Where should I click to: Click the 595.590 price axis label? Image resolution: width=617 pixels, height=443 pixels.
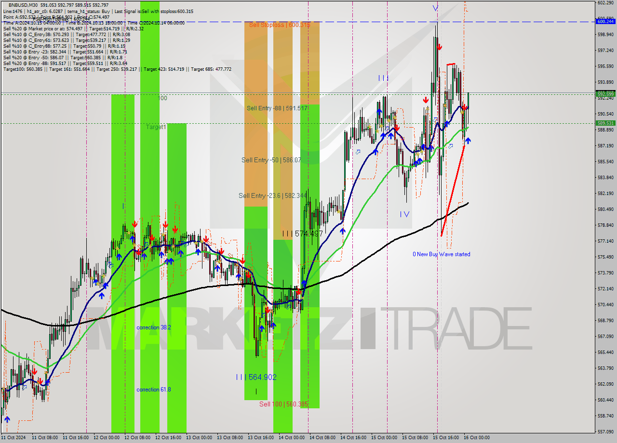tap(605, 66)
